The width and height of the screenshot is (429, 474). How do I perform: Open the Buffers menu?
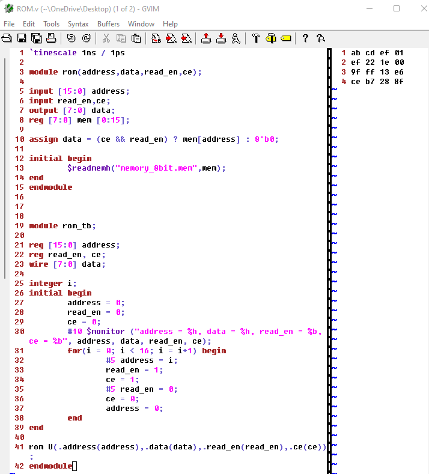click(108, 24)
